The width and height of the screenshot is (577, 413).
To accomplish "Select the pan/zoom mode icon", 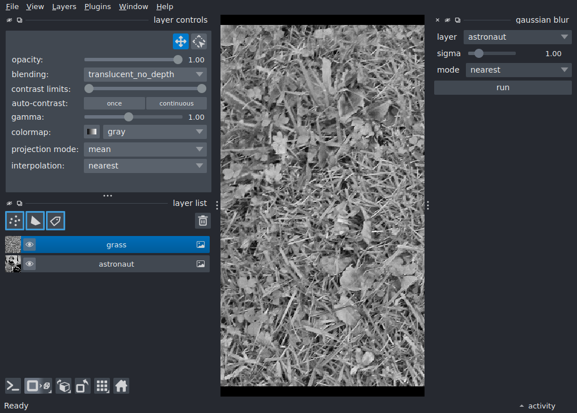I will coord(181,41).
